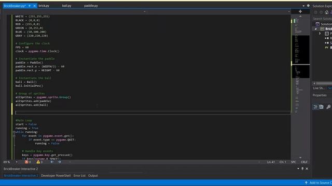Click Solution Explorer forward navigation icon

point(321,12)
